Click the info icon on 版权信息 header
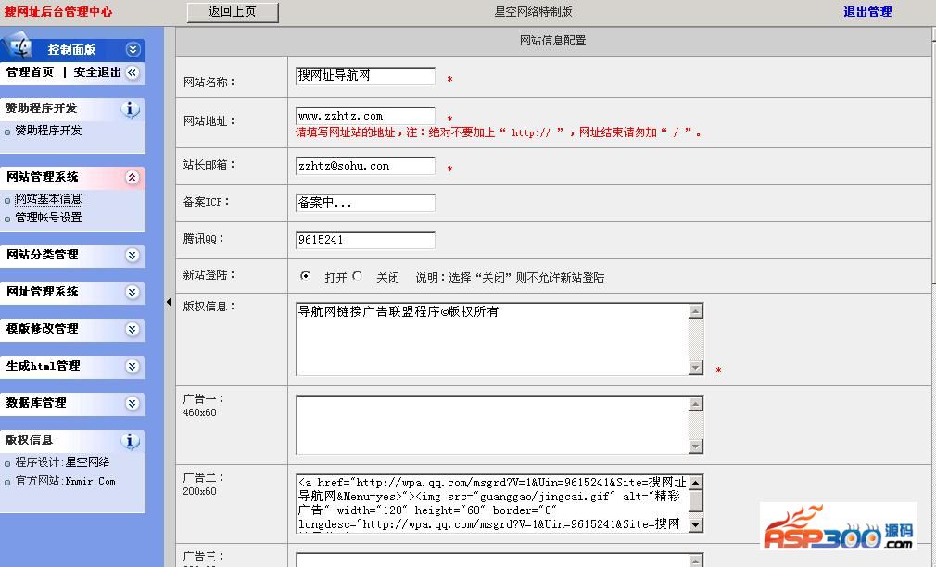 [130, 441]
